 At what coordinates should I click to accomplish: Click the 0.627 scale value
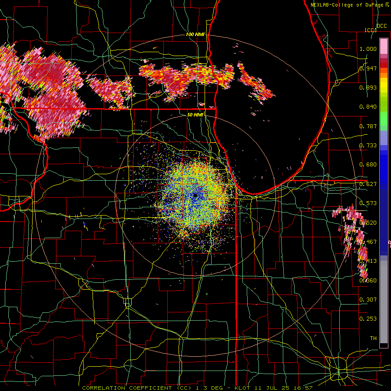[x=368, y=184]
